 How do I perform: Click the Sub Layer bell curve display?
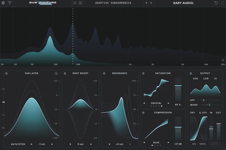tap(32, 109)
